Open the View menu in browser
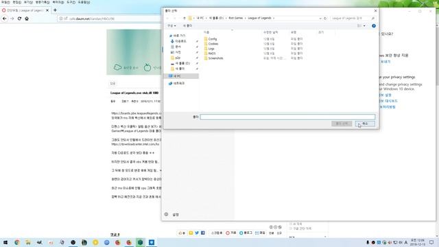 [28, 2]
